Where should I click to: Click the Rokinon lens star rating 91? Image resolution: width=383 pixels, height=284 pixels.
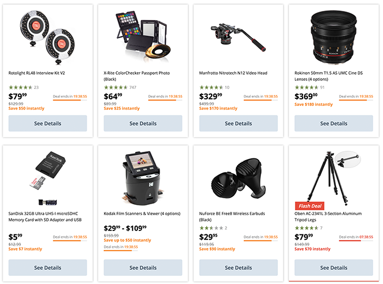pyautogui.click(x=310, y=87)
